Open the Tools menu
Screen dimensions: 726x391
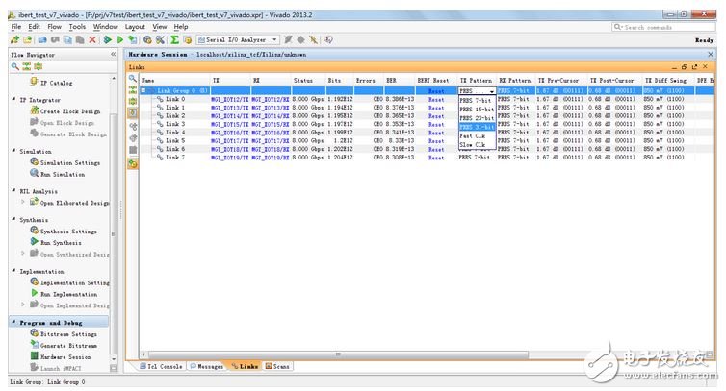tap(78, 27)
